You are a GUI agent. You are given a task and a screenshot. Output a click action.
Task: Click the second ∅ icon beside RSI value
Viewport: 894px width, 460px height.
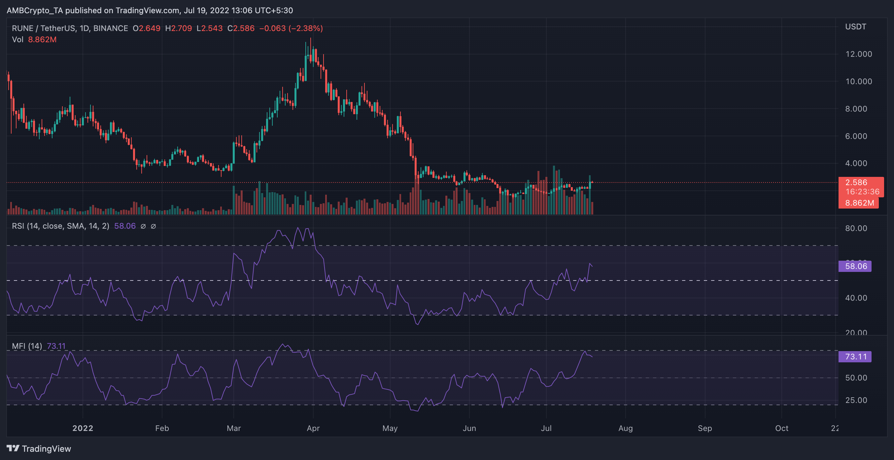153,226
